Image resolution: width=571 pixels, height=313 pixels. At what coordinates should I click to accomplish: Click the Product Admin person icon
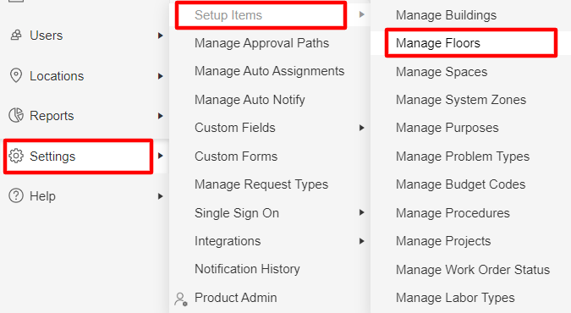pos(181,299)
